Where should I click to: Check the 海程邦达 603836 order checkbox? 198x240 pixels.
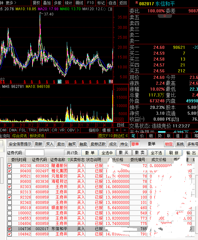10,181
